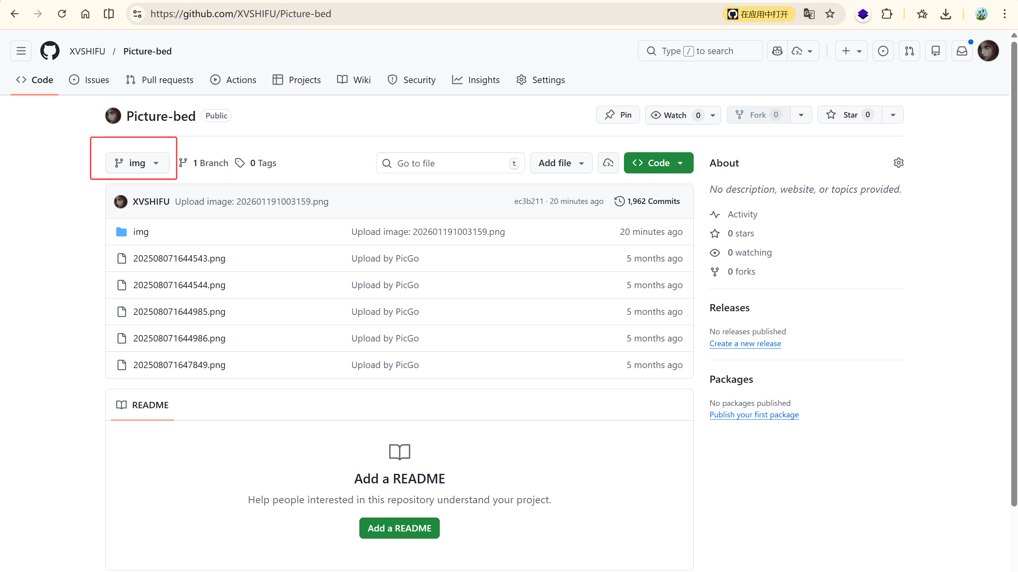Star the Picture-bed repository

pos(849,115)
